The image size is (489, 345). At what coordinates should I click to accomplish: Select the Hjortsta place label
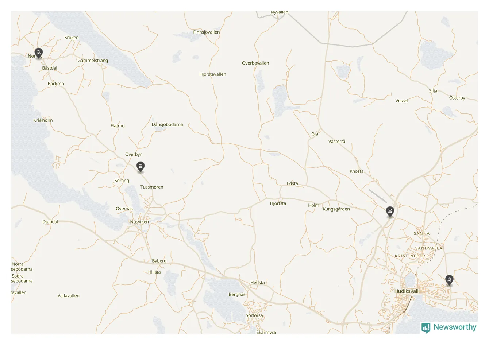pos(278,203)
